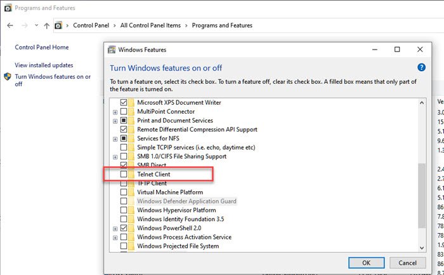Expand Print and Document Services node

[115, 121]
